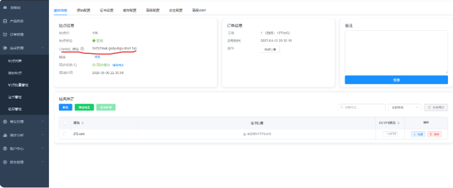Switch to the 证书设置 tab
The image size is (453, 188).
point(107,11)
